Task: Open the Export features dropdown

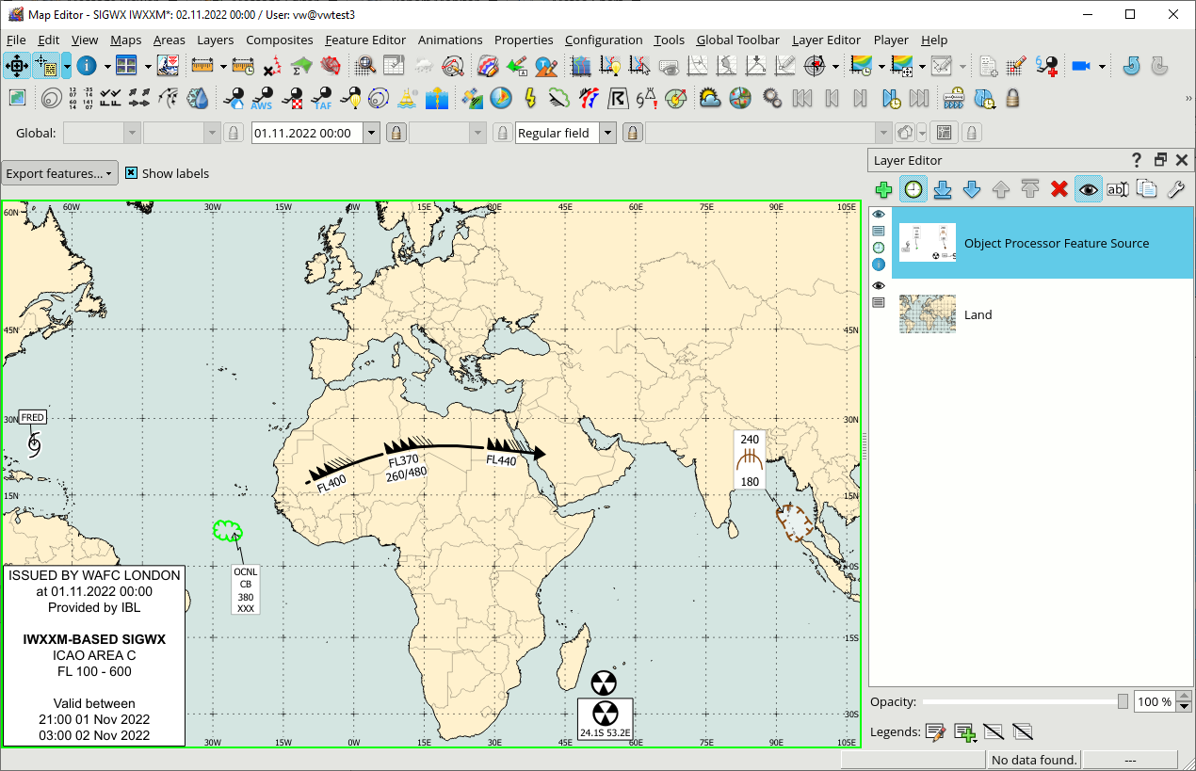Action: [59, 173]
